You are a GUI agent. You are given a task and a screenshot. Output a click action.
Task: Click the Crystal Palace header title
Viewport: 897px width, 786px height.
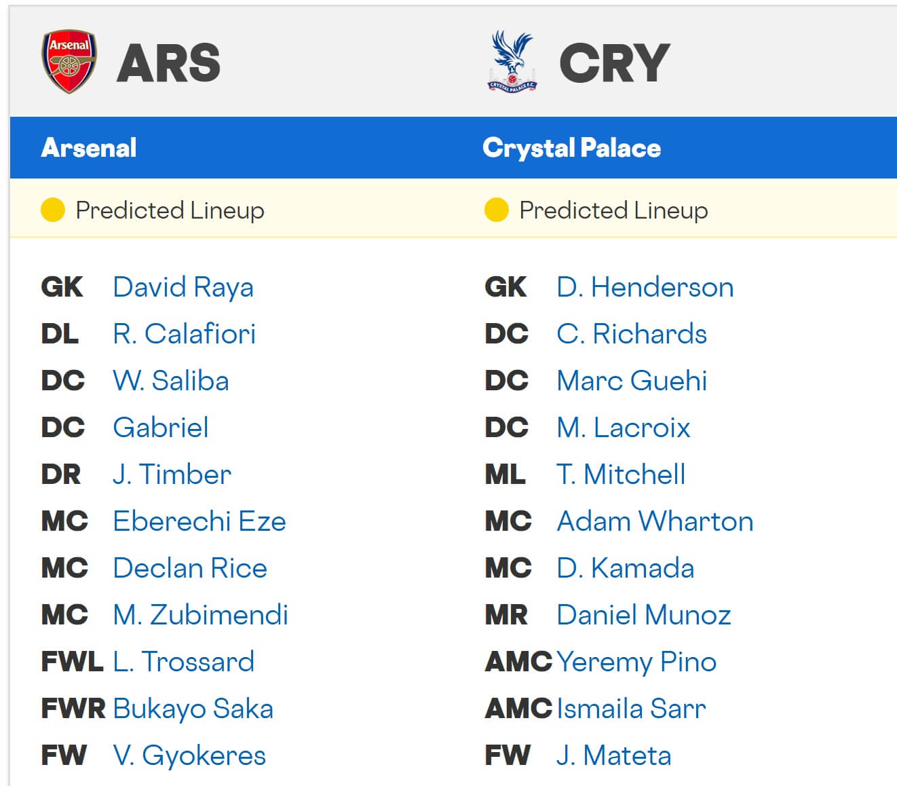pos(571,148)
